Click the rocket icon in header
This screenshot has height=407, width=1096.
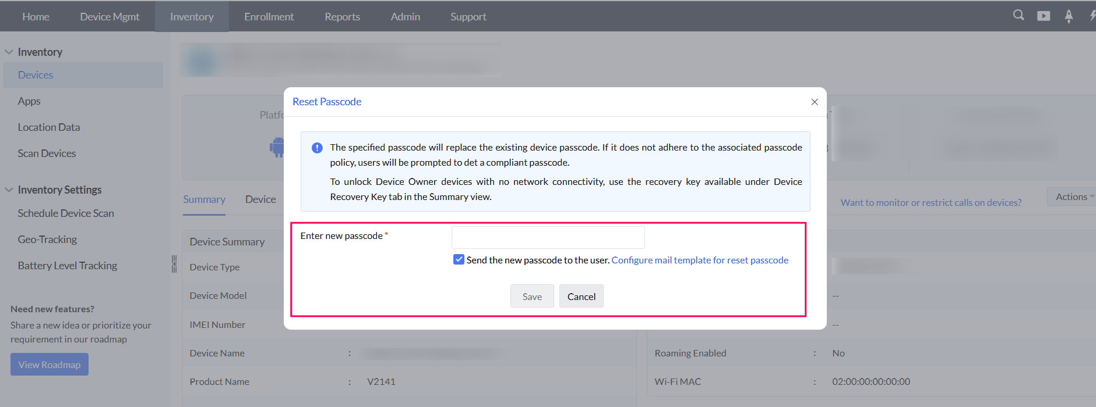[1069, 16]
